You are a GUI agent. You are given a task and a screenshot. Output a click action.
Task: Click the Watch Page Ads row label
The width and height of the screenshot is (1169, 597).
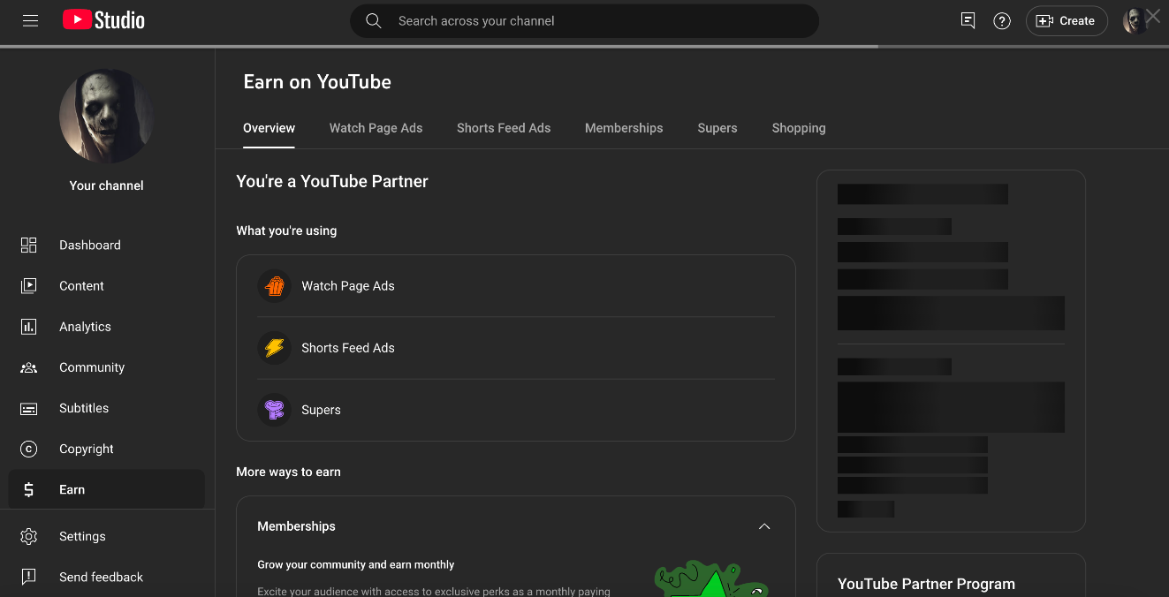click(x=348, y=286)
